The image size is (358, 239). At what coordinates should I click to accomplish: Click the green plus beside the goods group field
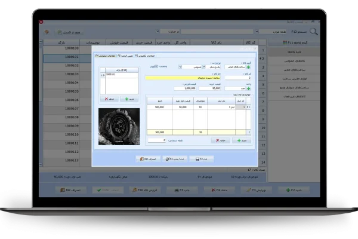coord(248,67)
